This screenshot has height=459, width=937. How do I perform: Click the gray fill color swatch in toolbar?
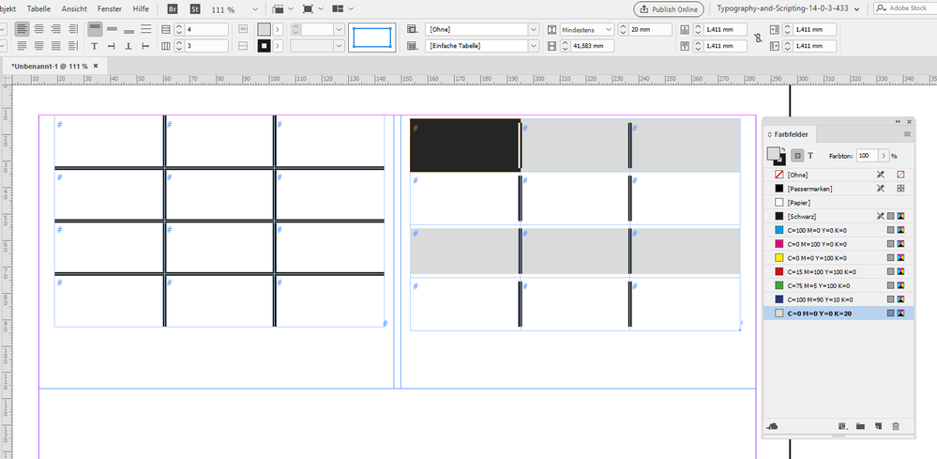pyautogui.click(x=264, y=29)
